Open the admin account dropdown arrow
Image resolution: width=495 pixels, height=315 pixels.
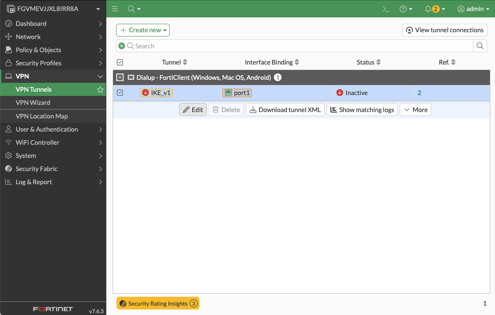[x=488, y=9]
